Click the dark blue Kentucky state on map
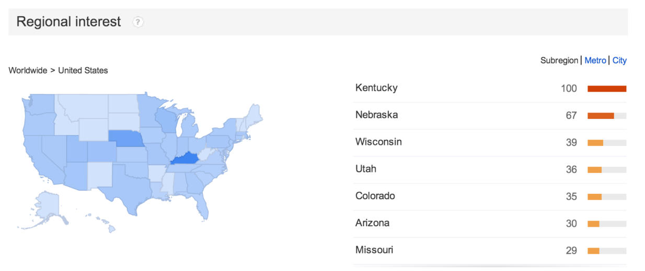 coord(185,159)
